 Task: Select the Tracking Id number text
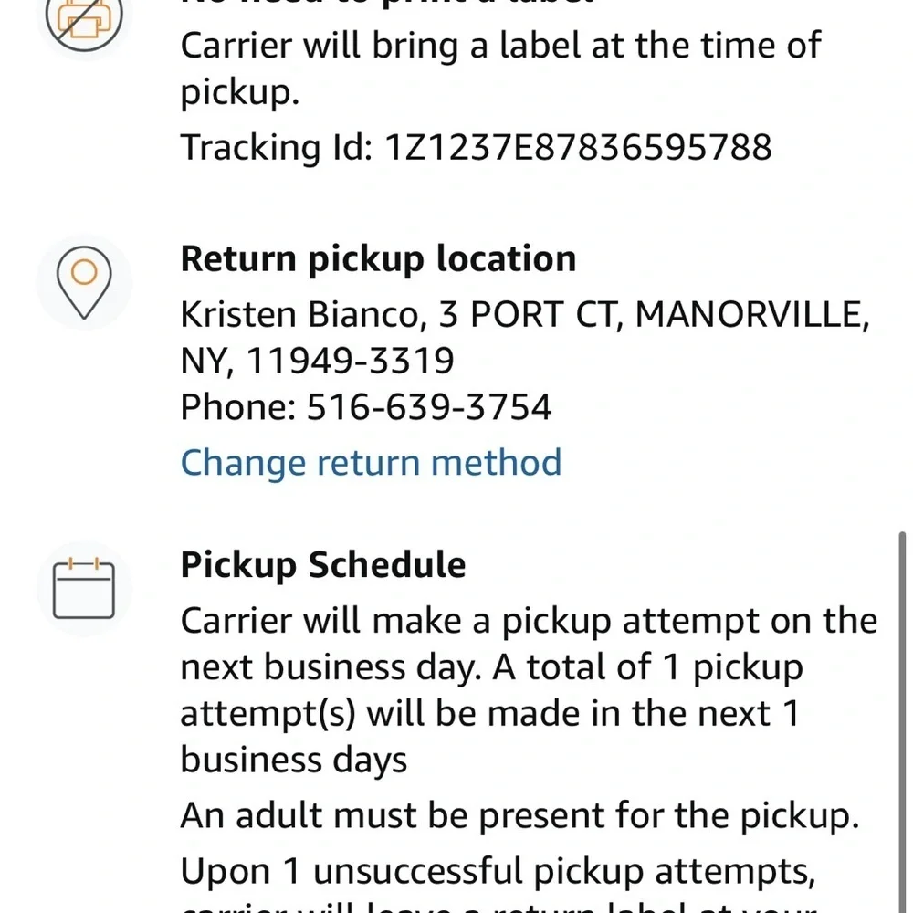pos(578,147)
